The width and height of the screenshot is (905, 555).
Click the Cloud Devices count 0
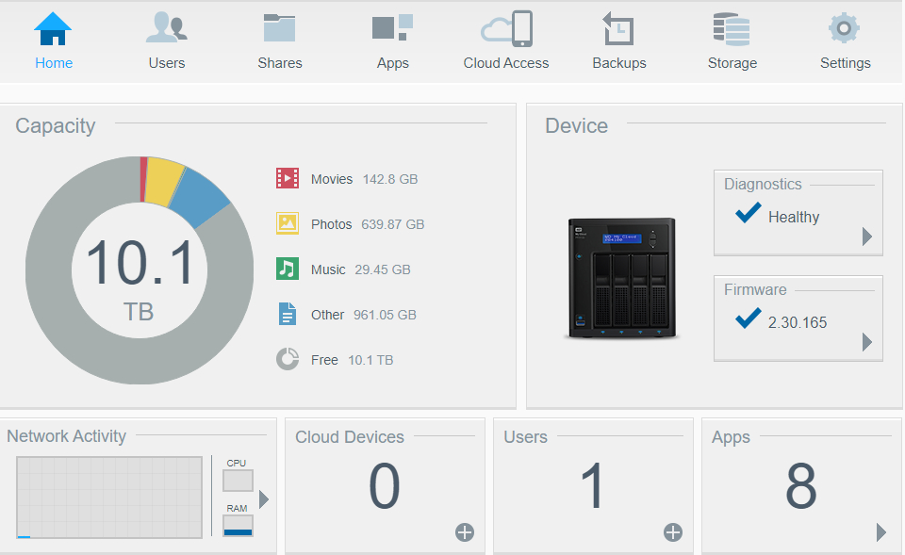click(385, 486)
